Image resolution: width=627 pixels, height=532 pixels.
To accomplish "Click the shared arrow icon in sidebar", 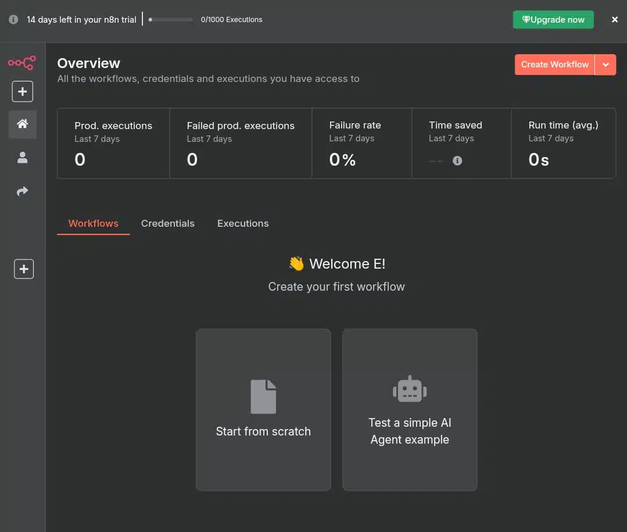I will click(x=23, y=191).
